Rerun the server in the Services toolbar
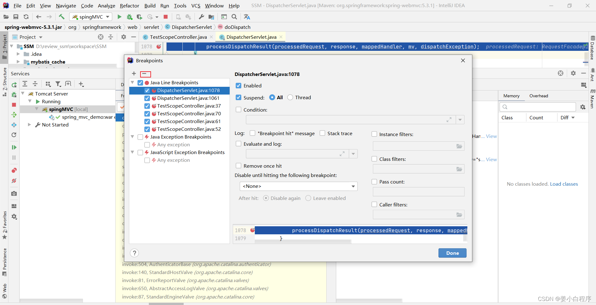596x305 pixels. [14, 85]
